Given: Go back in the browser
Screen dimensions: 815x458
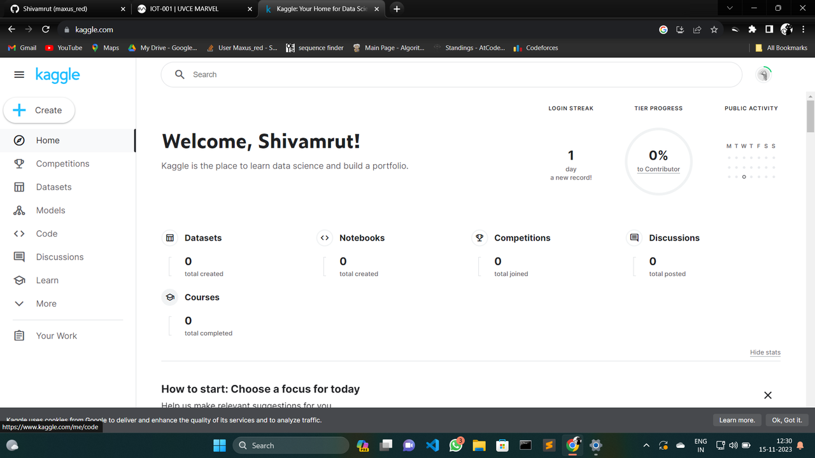Looking at the screenshot, I should tap(11, 29).
